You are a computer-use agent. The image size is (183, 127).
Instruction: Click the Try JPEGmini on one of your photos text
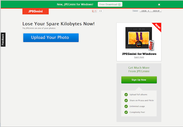coord(39,28)
